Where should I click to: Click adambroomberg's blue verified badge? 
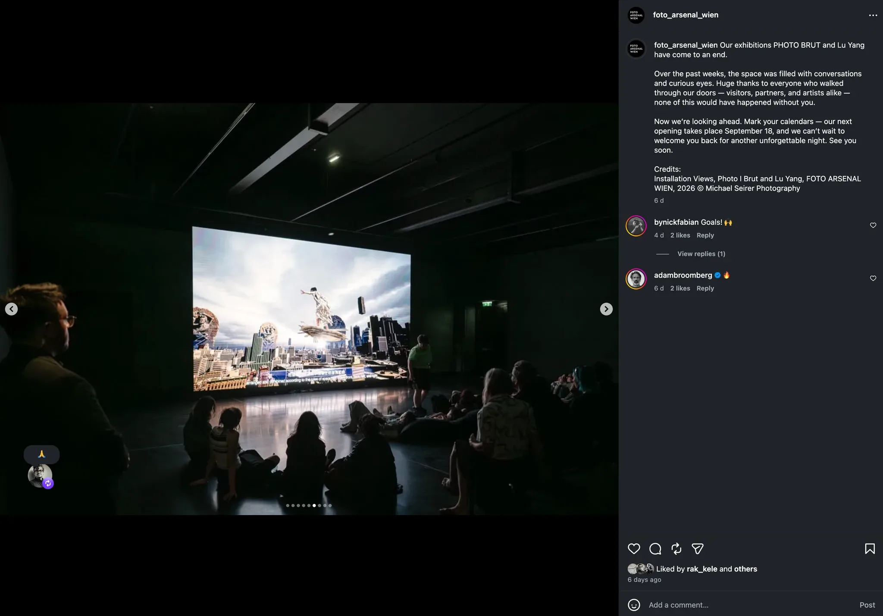pyautogui.click(x=717, y=275)
